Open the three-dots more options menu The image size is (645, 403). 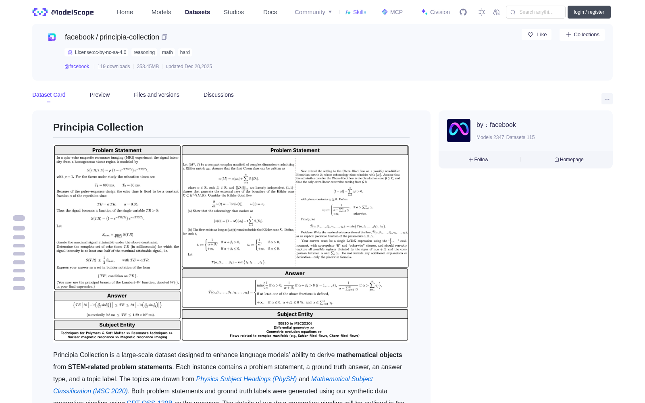click(607, 99)
